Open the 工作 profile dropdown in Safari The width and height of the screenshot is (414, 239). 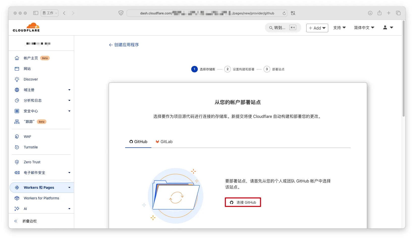tap(50, 13)
